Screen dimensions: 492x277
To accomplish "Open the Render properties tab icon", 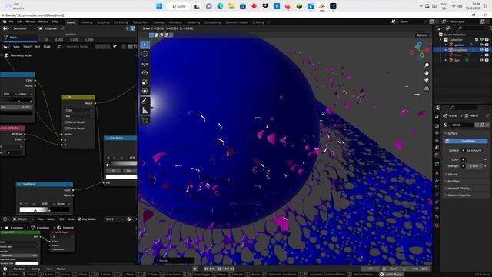I will point(437,125).
